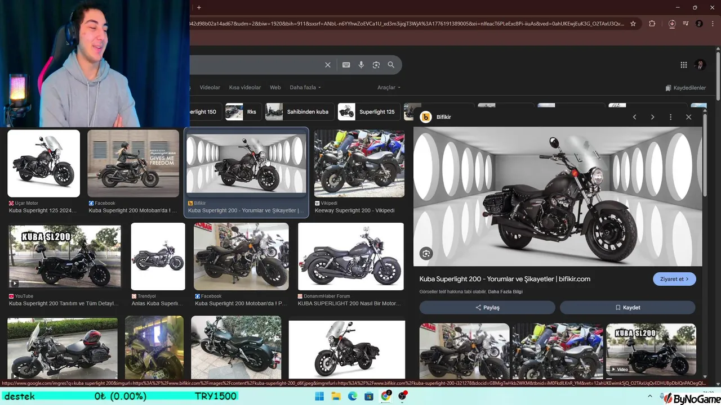
Task: Click the magnifier search icon
Action: point(391,65)
